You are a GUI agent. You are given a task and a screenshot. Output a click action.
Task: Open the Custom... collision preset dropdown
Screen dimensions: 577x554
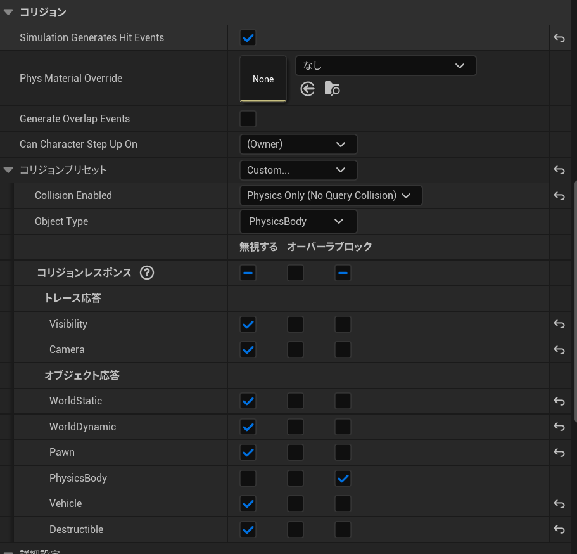click(x=298, y=170)
